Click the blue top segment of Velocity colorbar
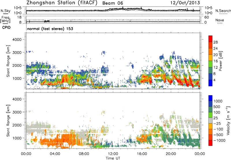 tap(210, 98)
